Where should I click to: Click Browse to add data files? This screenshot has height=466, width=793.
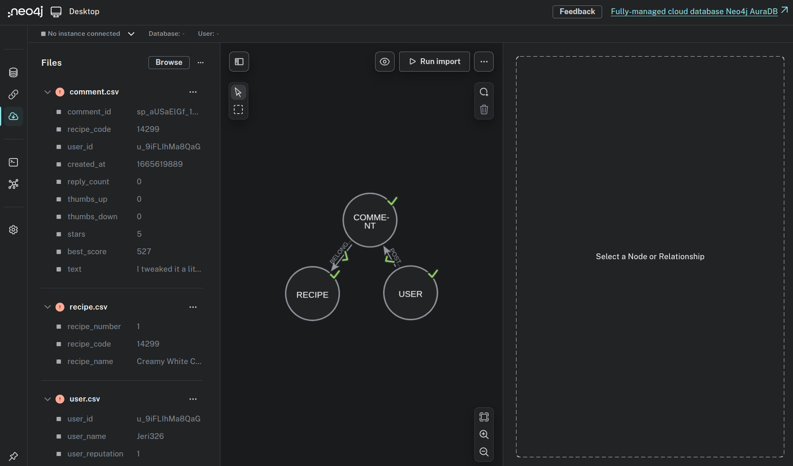coord(169,62)
